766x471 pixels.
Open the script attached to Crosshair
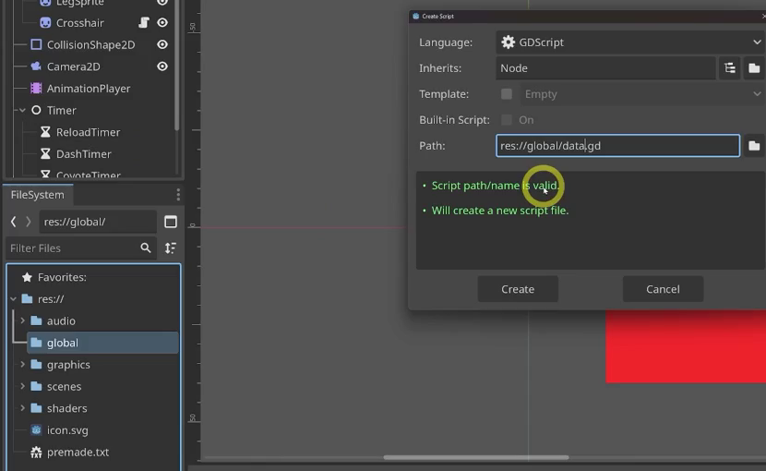(x=144, y=22)
